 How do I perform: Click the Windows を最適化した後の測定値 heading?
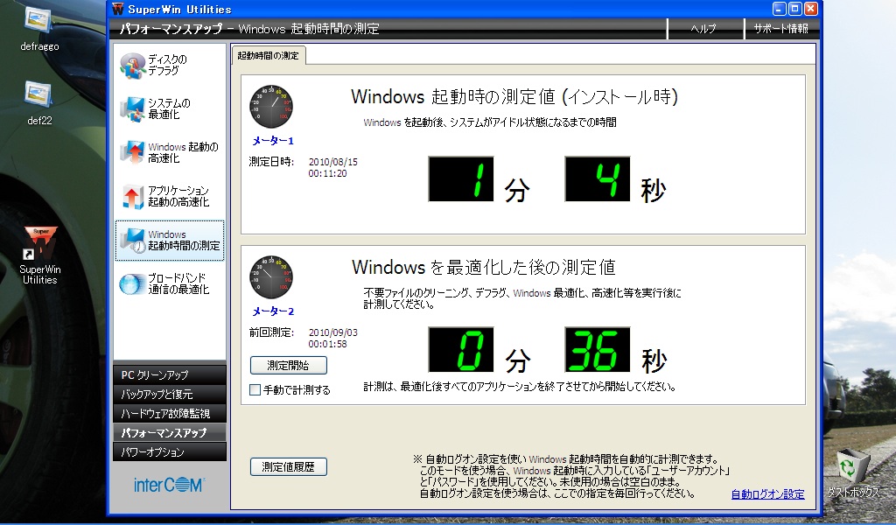[483, 267]
